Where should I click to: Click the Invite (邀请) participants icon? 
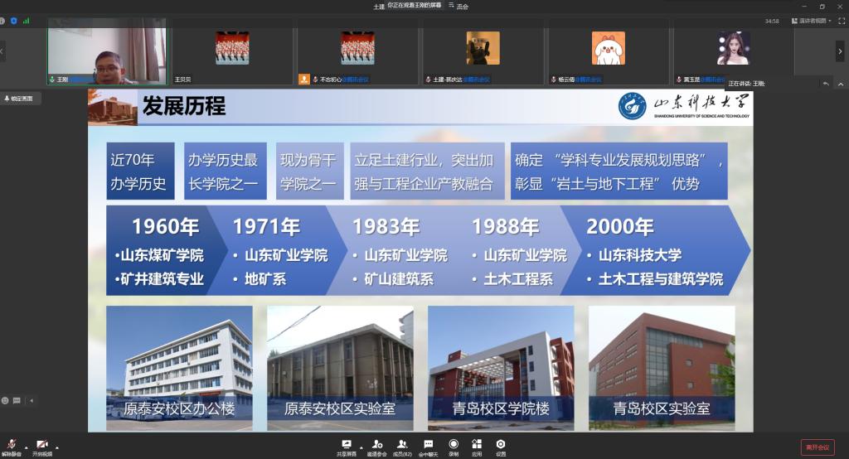click(377, 445)
